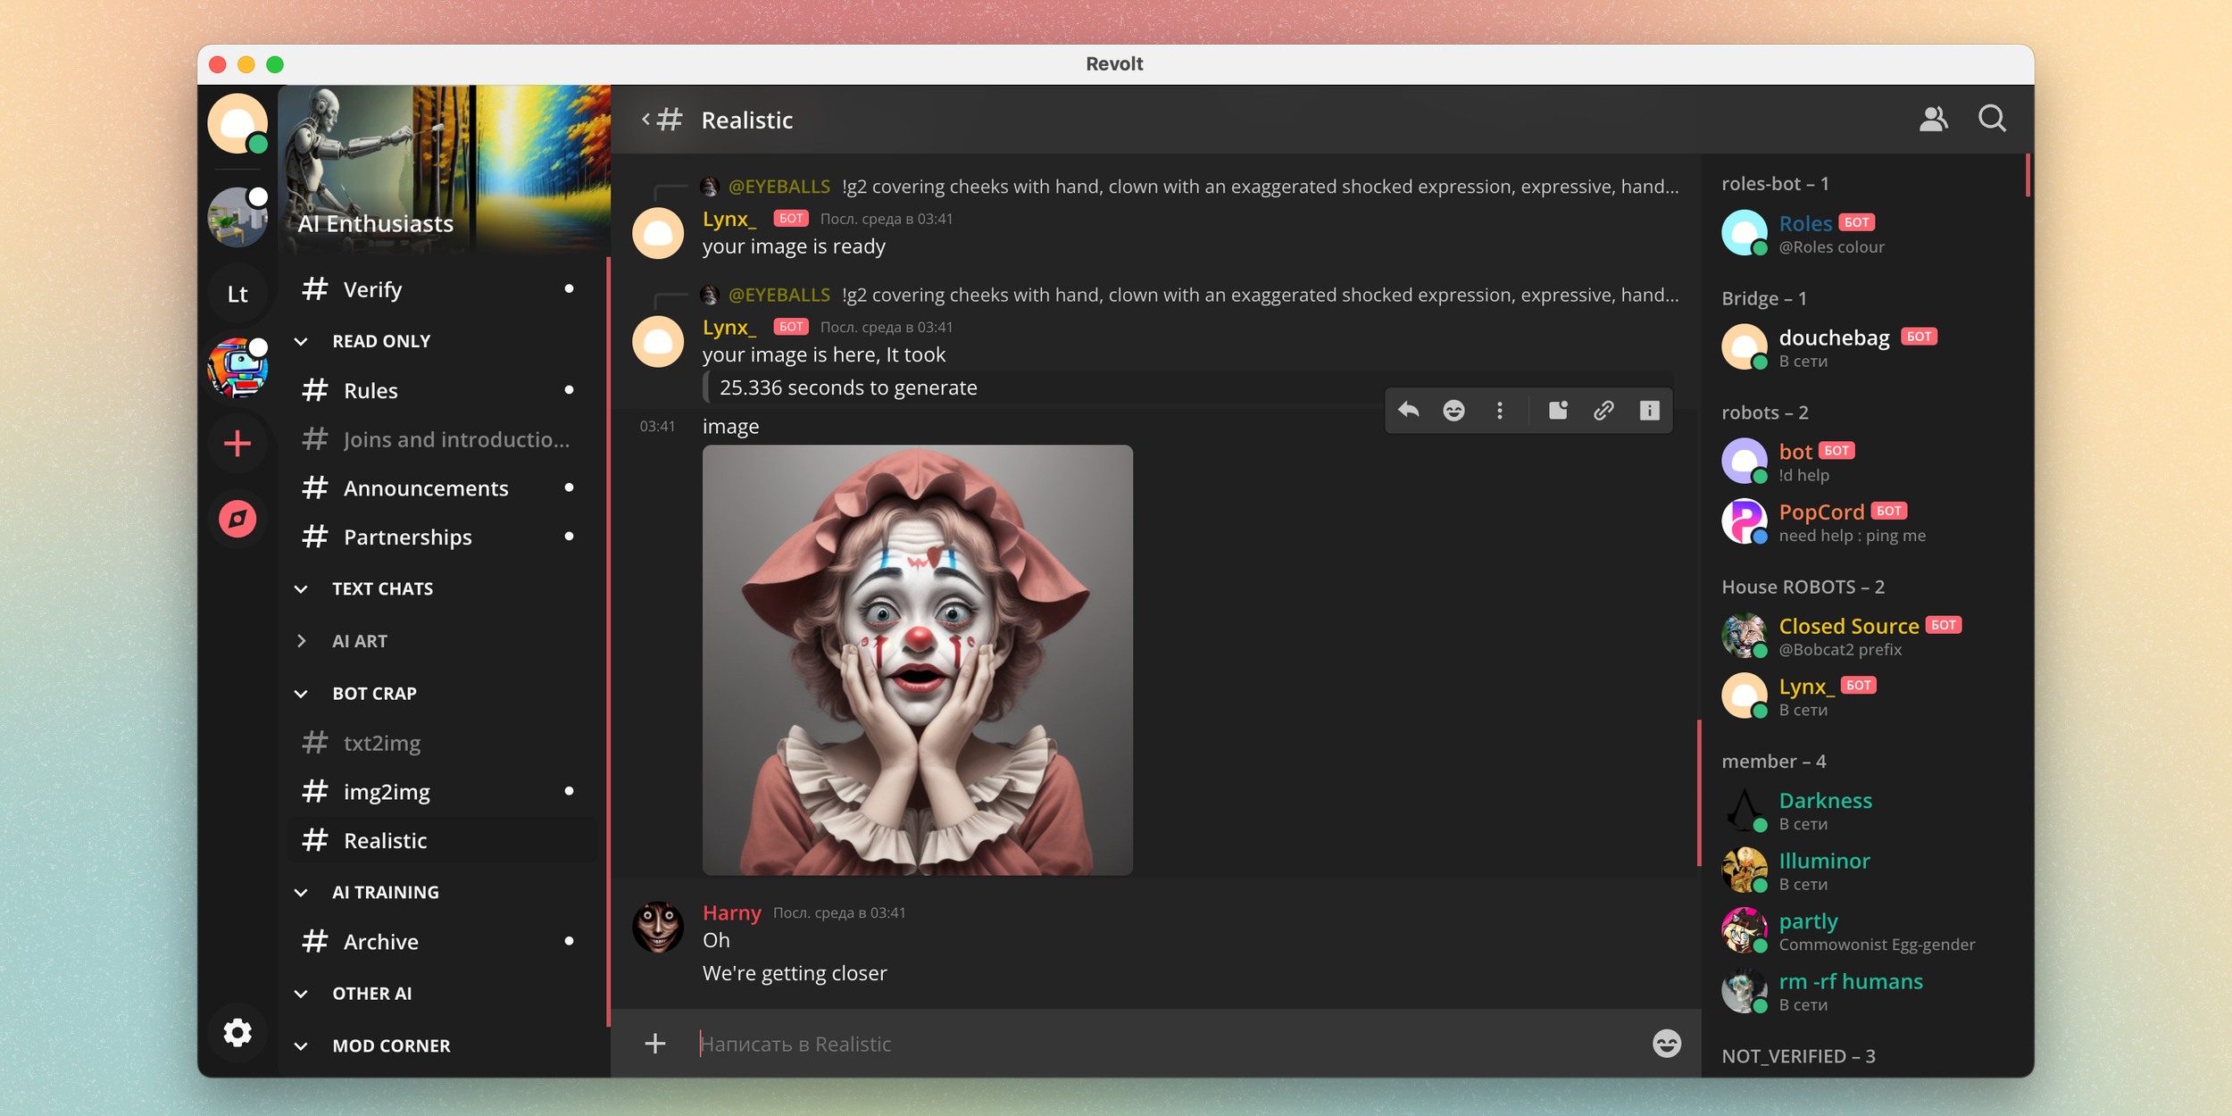Click the more options (ellipsis) icon
The width and height of the screenshot is (2232, 1116).
[x=1499, y=412]
